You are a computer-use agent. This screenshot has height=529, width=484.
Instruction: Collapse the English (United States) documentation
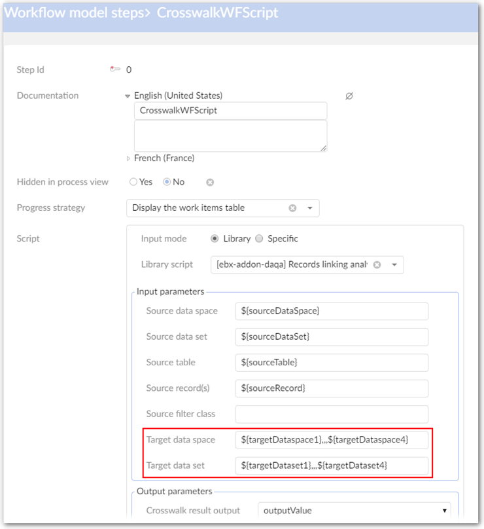(x=128, y=96)
